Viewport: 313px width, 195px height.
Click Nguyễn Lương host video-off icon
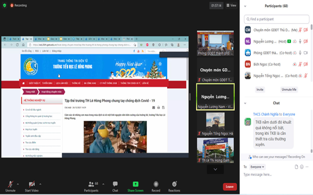pyautogui.click(x=306, y=41)
